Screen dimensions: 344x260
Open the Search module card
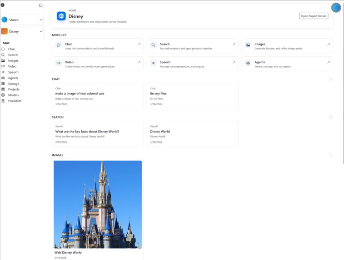tap(192, 46)
